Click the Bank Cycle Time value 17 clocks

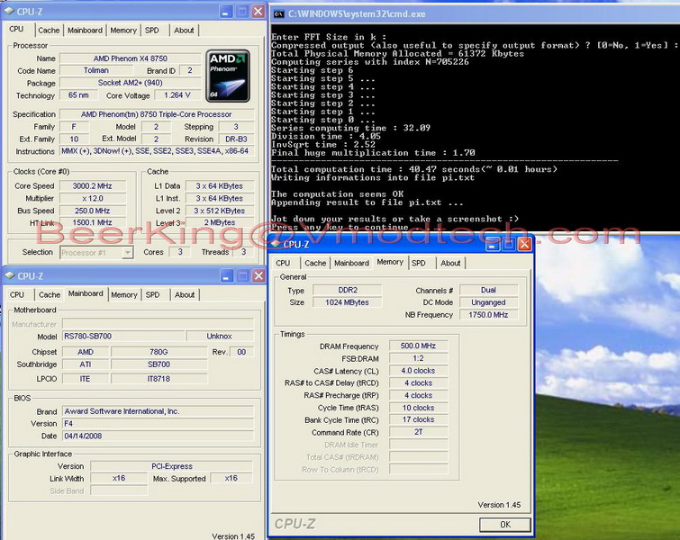click(419, 419)
